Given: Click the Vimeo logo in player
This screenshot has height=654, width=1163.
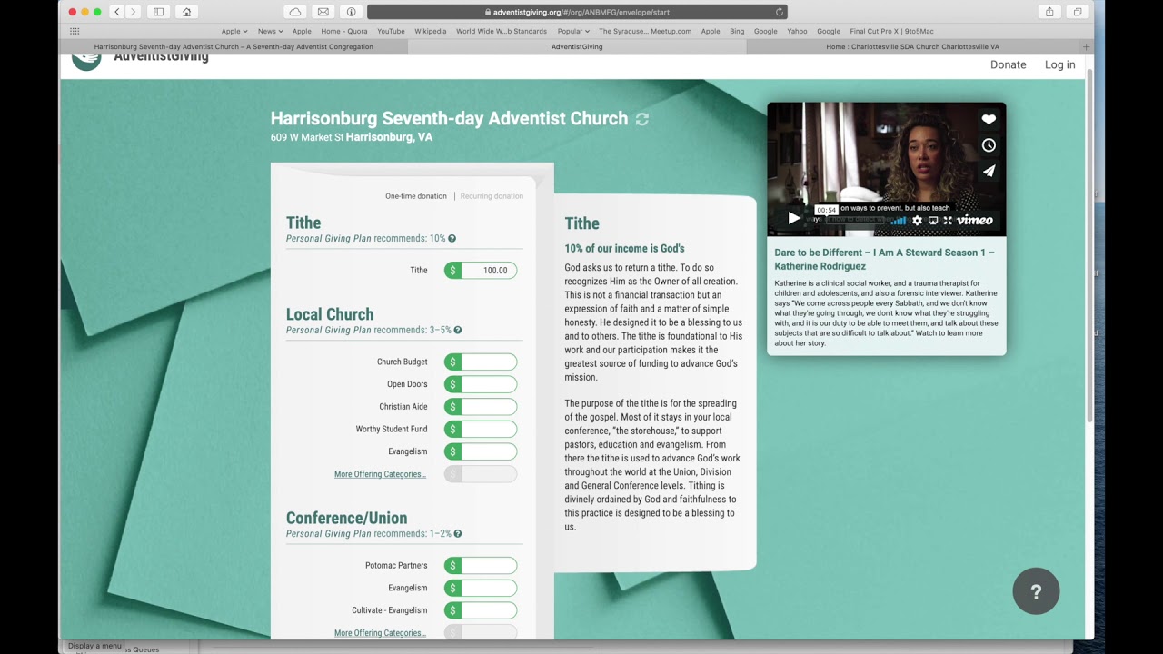Looking at the screenshot, I should coord(975,221).
